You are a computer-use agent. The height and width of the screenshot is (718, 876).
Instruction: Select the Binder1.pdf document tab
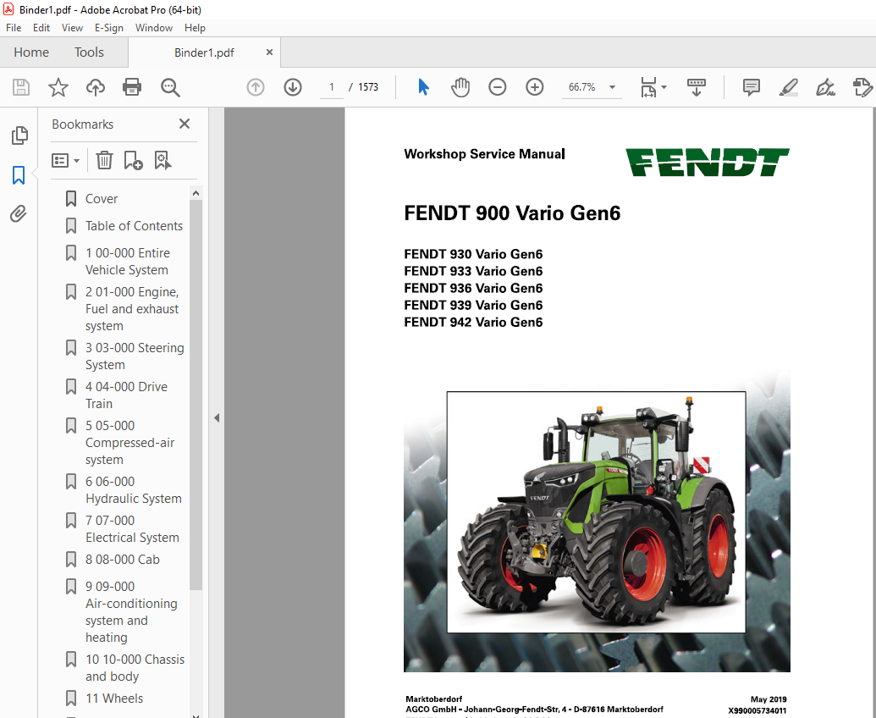pyautogui.click(x=204, y=52)
